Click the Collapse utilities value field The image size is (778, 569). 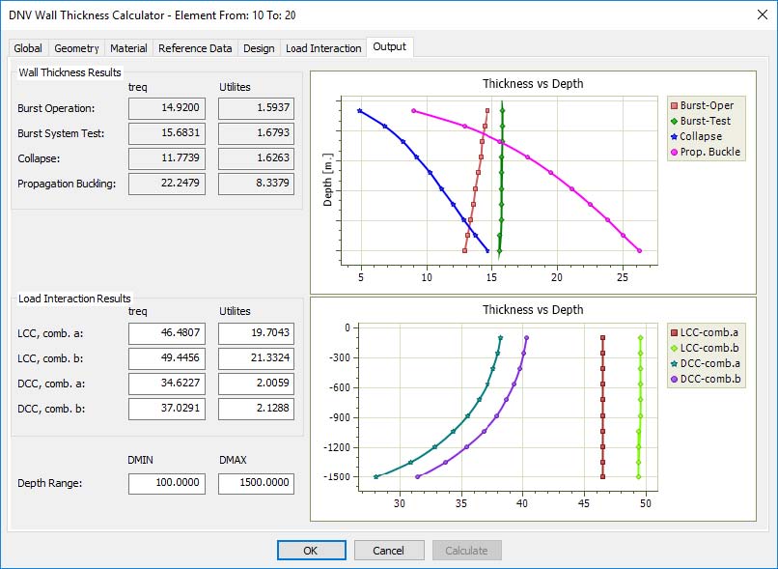pos(256,158)
